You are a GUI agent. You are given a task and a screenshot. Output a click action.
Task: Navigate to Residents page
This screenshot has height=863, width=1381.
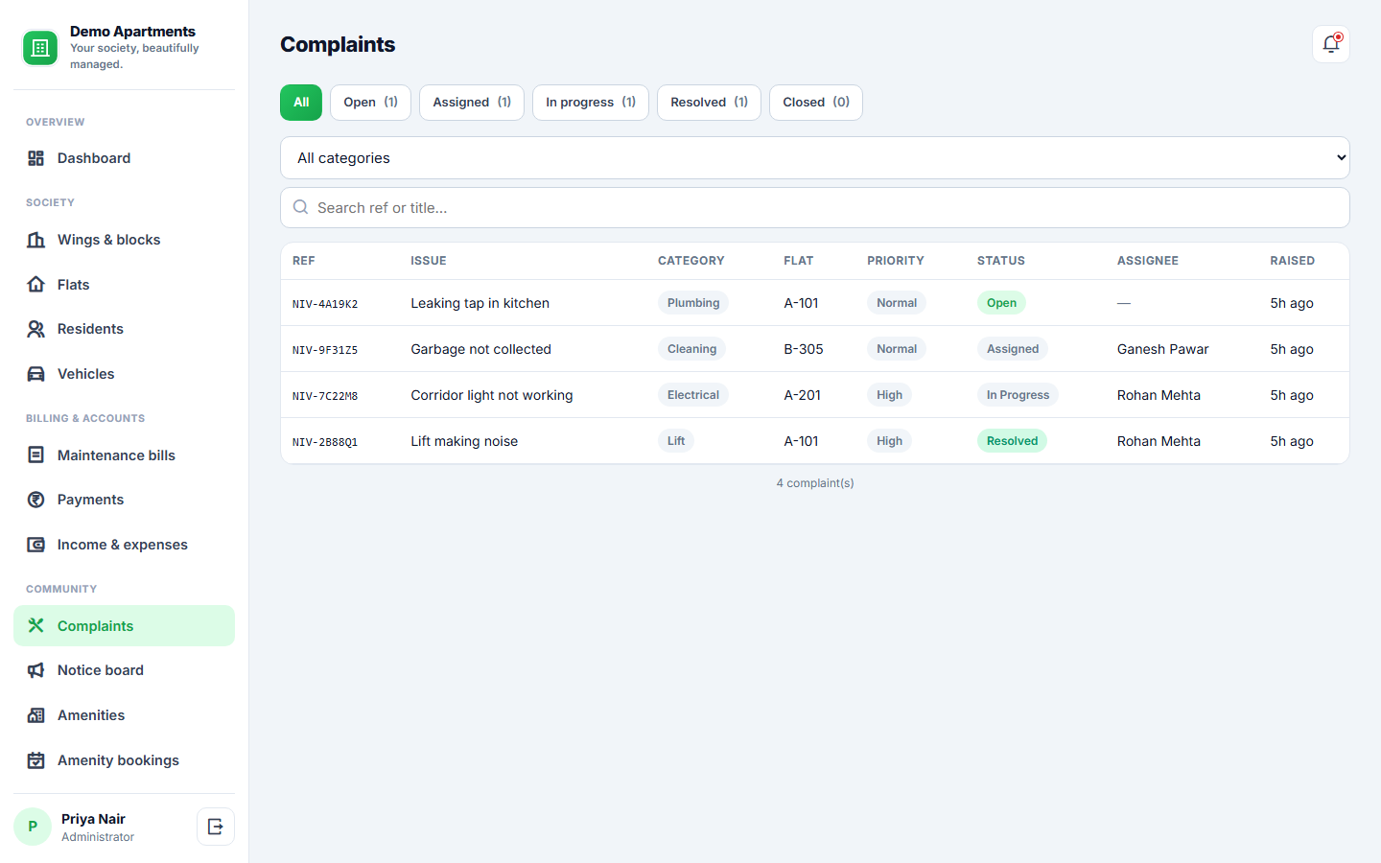(124, 329)
